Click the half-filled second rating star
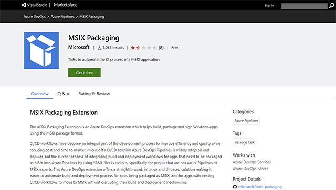This screenshot has width=336, height=190. [138, 48]
